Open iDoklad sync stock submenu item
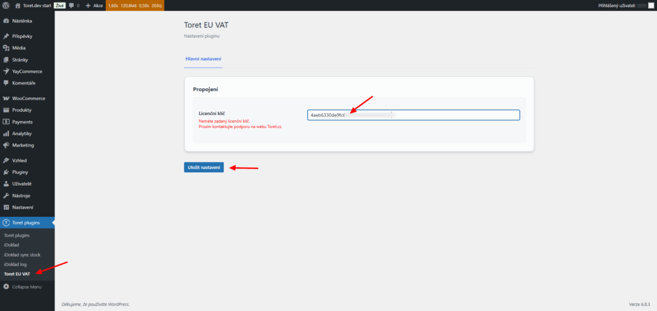 [22, 255]
